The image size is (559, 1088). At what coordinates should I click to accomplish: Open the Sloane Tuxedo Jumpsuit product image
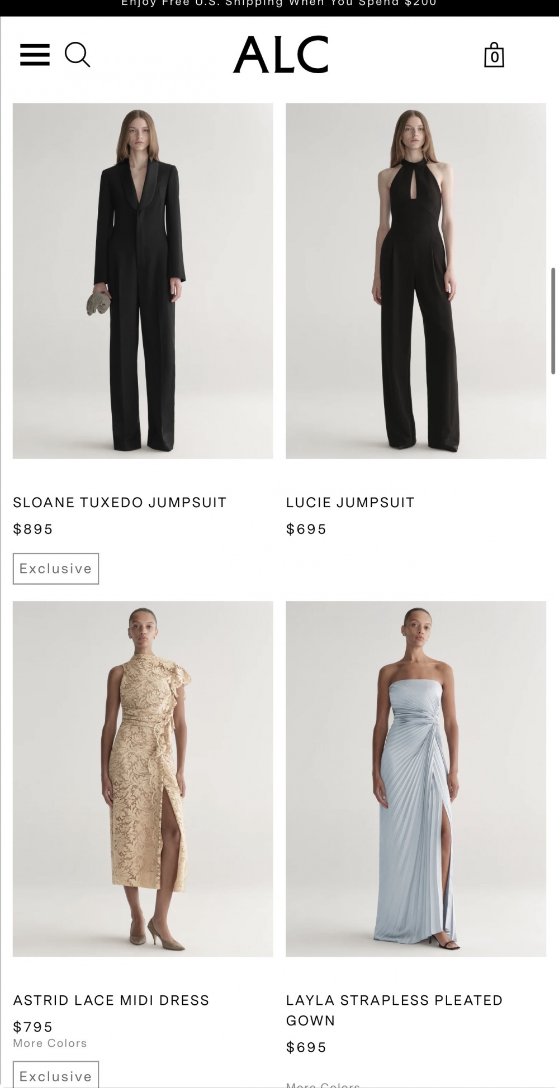pyautogui.click(x=143, y=281)
